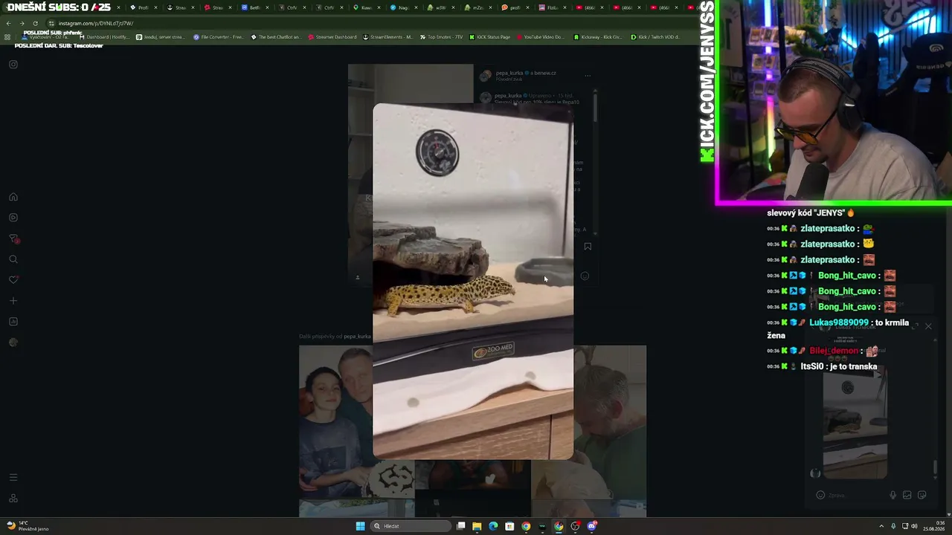
Task: Switch to the Fizila browser tab
Action: (x=549, y=7)
